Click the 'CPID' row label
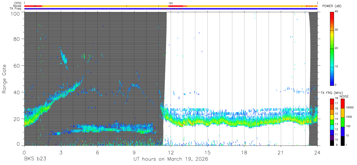The width and height of the screenshot is (357, 165). click(x=18, y=3)
